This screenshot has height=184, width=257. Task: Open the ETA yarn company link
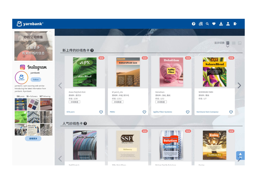(70, 112)
